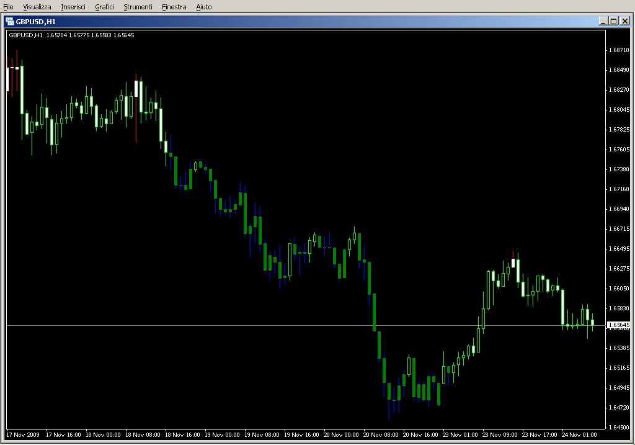Open the Aiuto help menu
This screenshot has width=635, height=445.
click(x=203, y=7)
